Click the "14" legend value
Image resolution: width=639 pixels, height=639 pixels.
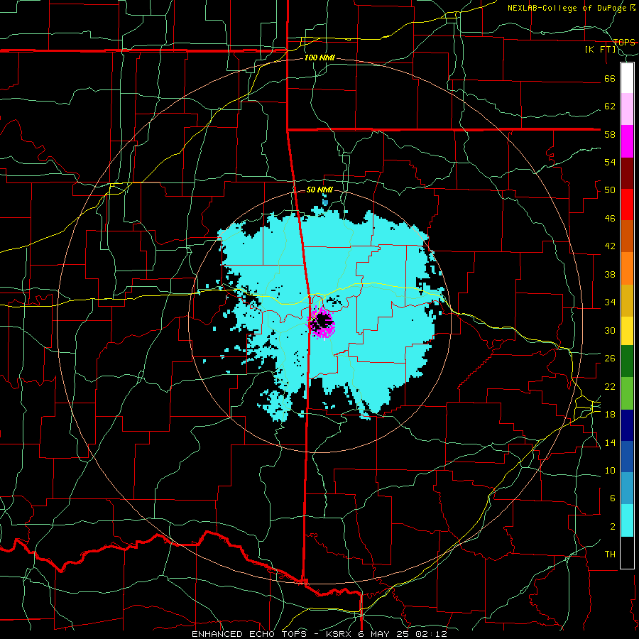[x=610, y=442]
